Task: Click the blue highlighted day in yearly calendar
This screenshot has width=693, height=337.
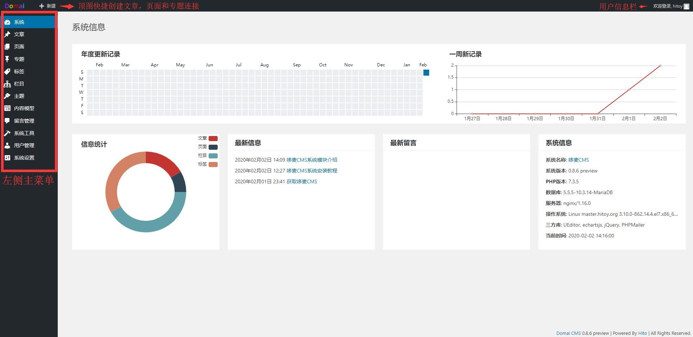Action: click(x=426, y=73)
